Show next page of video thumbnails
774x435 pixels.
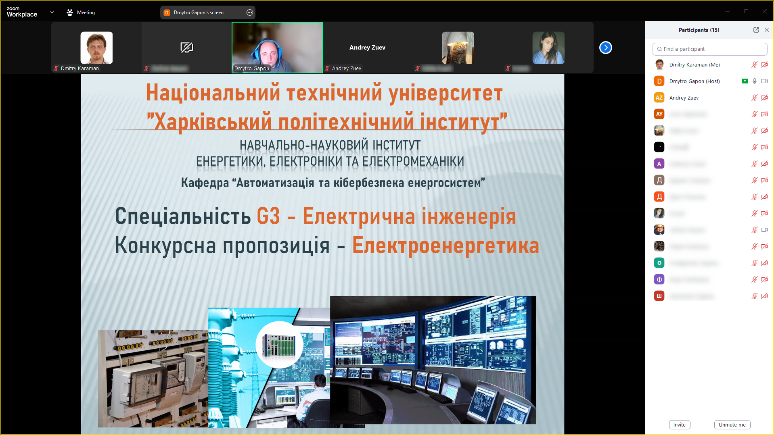tap(605, 48)
